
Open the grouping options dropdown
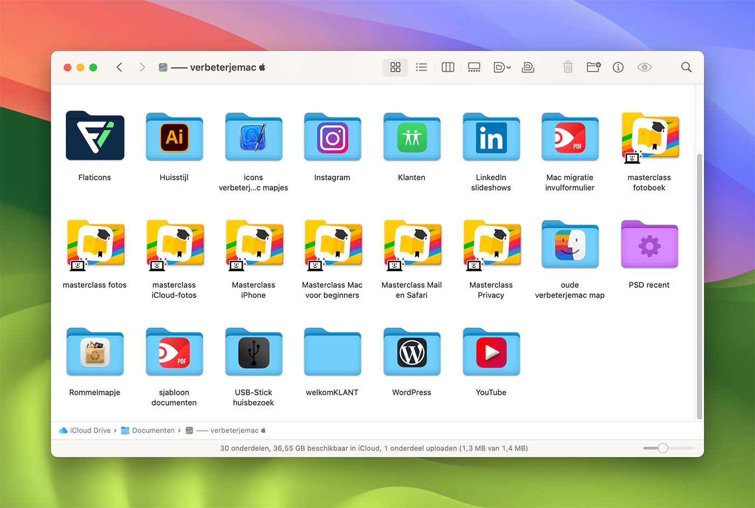pyautogui.click(x=502, y=67)
